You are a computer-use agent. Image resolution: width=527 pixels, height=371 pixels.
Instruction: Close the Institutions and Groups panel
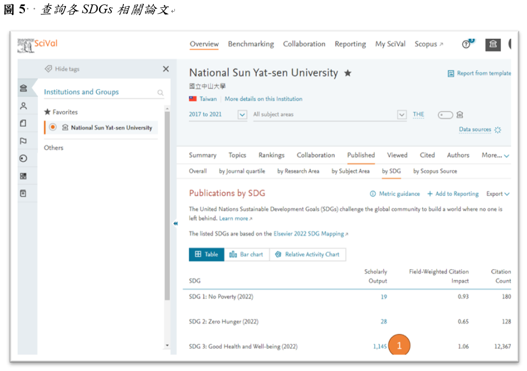click(166, 69)
